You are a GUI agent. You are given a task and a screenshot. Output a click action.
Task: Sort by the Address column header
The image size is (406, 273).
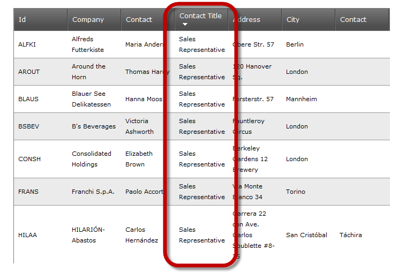click(247, 20)
